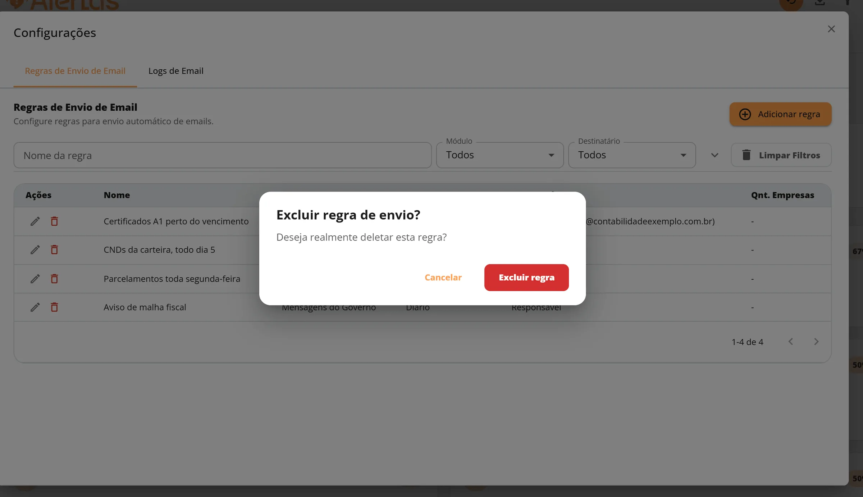Click the Certificados A1 perto do vencimento name
863x497 pixels.
[x=176, y=221]
